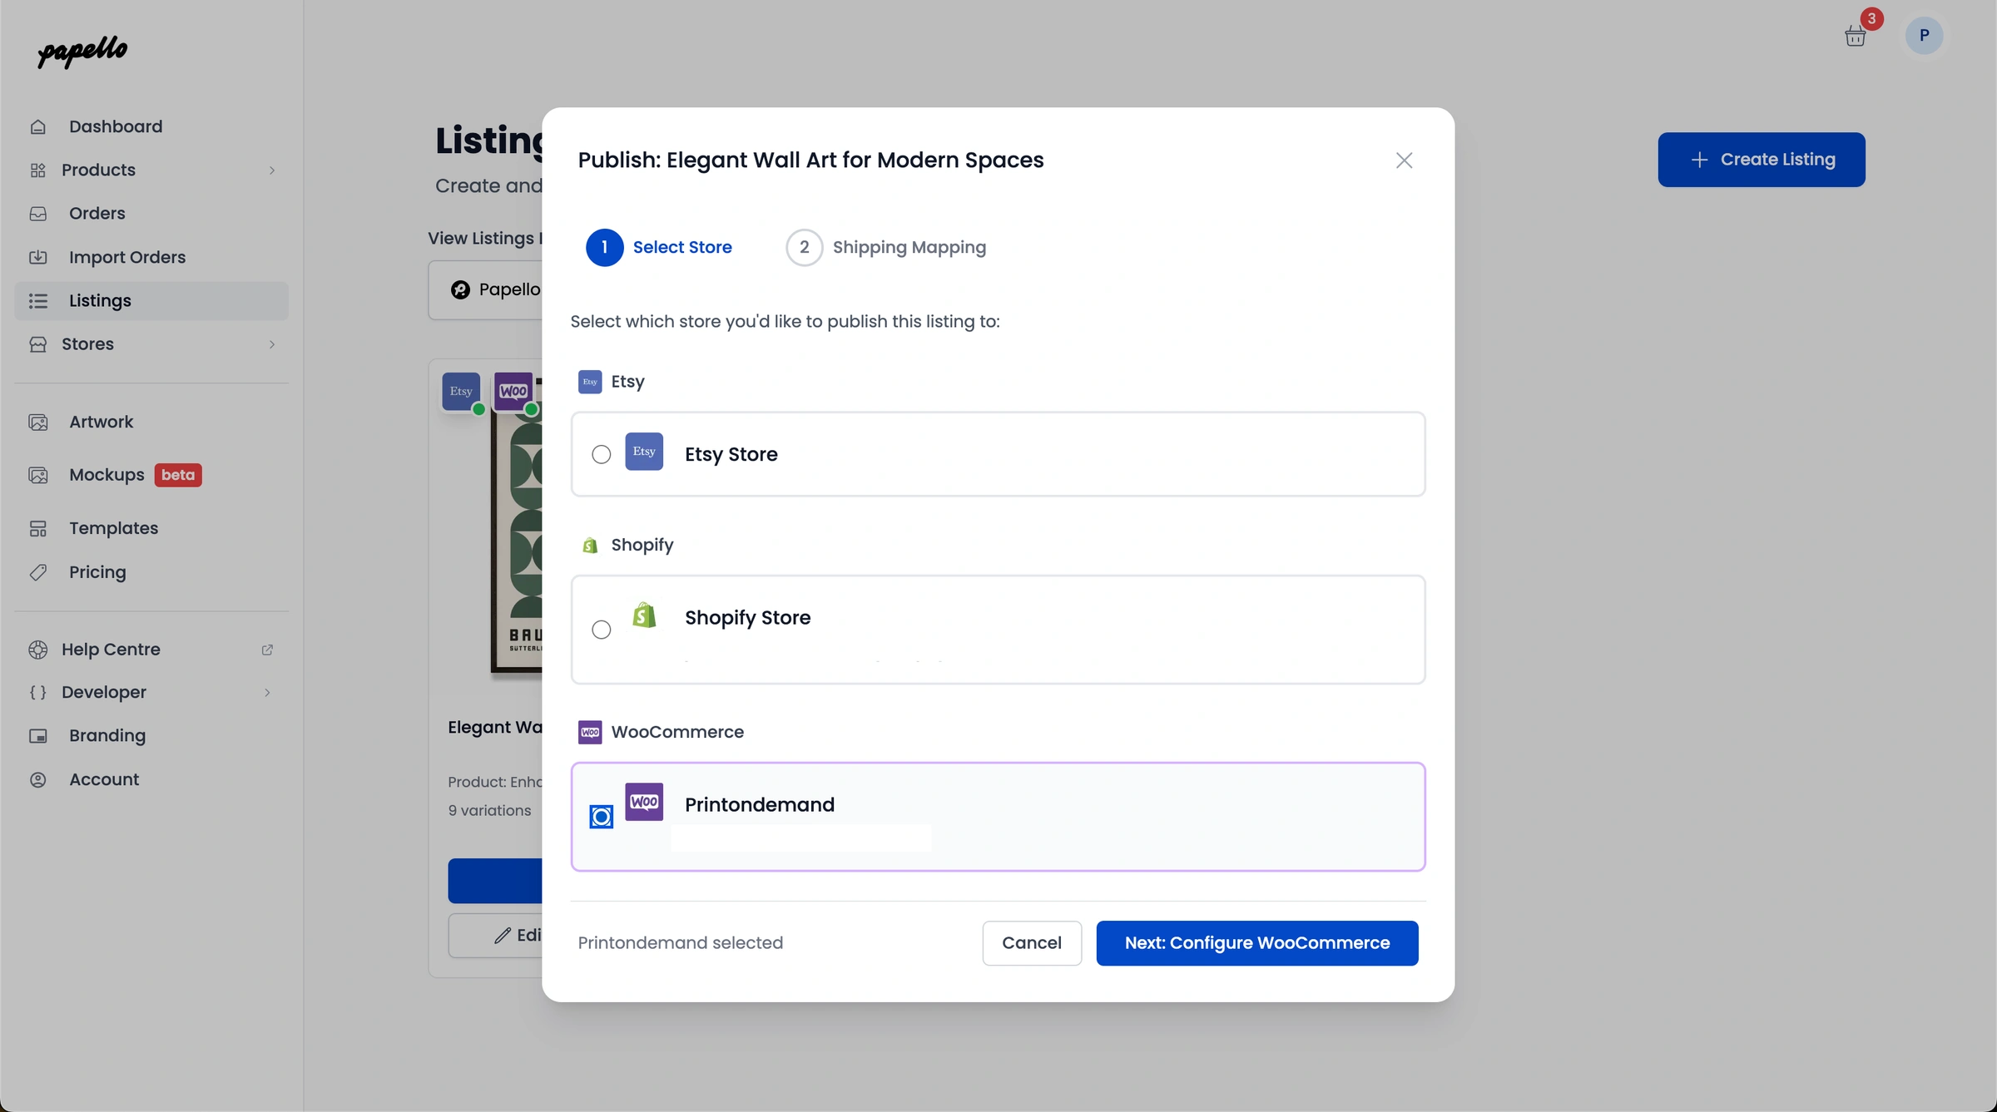Expand the Products sidebar section
1997x1112 pixels.
click(x=272, y=170)
